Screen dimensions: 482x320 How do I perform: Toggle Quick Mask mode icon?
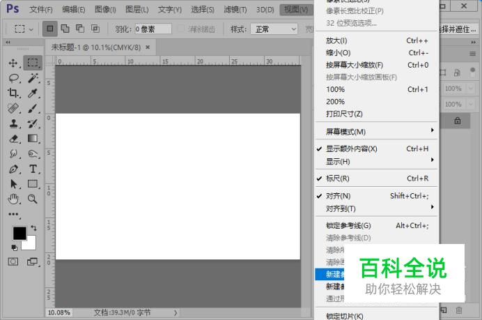point(13,262)
